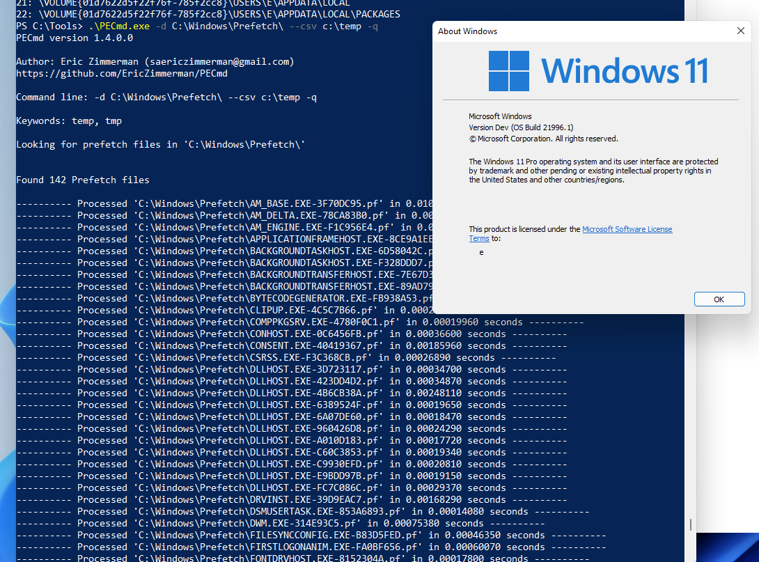Image resolution: width=759 pixels, height=562 pixels.
Task: Click the Windows 11 Pro trademark paragraph
Action: [593, 171]
